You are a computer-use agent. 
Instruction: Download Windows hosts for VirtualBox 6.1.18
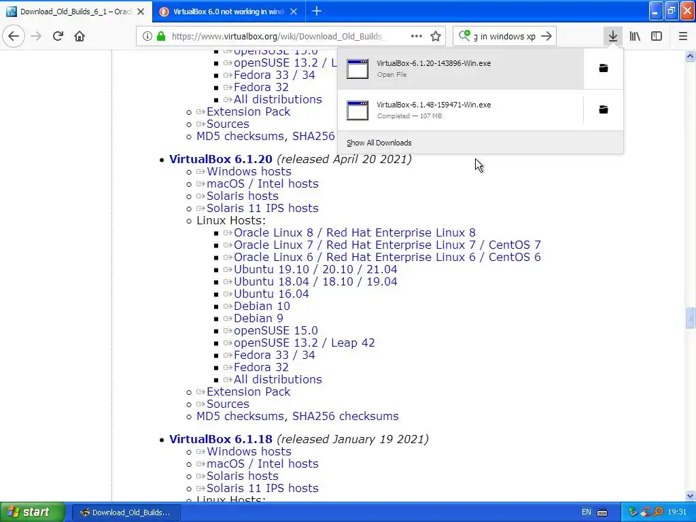pos(249,451)
